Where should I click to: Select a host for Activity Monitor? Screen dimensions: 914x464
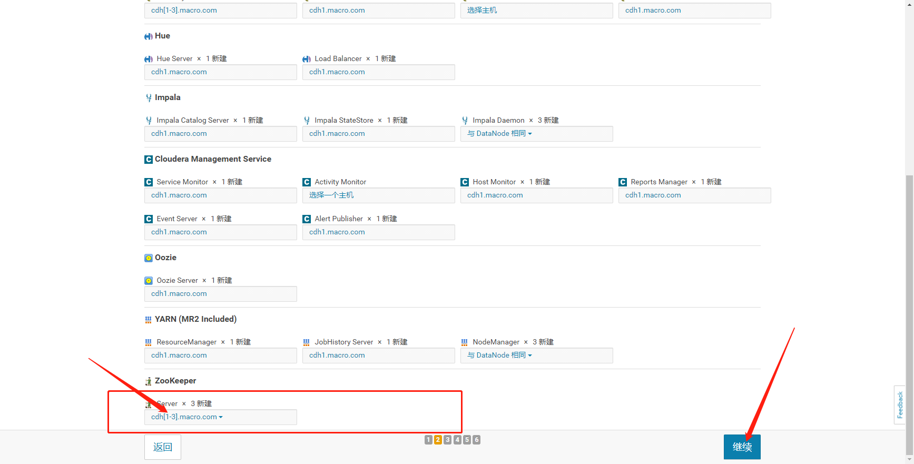pyautogui.click(x=378, y=195)
